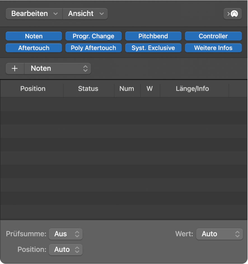This screenshot has height=264, width=248.
Task: Open the Ansicht menu
Action: [85, 13]
